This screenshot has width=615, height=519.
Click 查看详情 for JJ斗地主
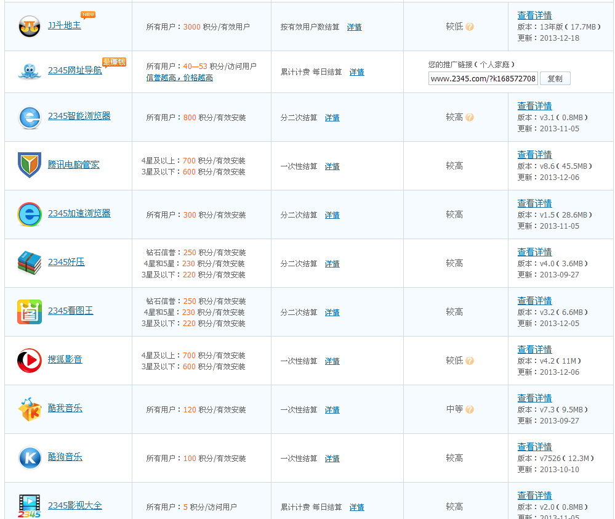tap(534, 15)
